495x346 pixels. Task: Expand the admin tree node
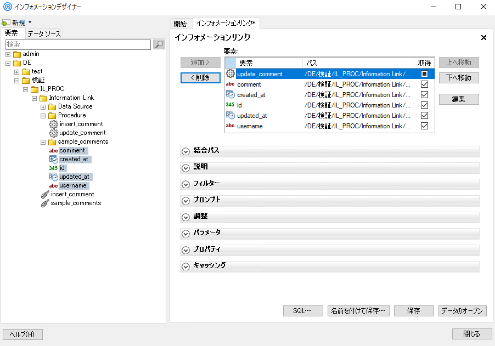click(x=8, y=54)
